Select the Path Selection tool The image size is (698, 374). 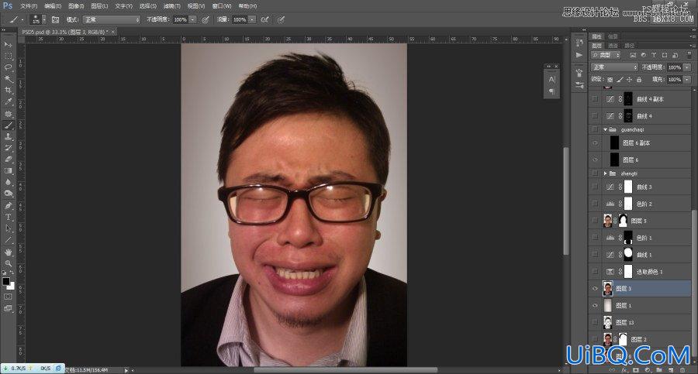[x=8, y=228]
